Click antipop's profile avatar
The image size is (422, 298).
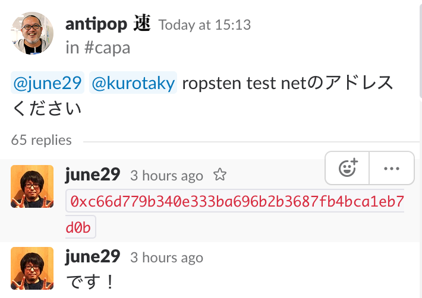click(33, 33)
